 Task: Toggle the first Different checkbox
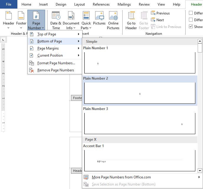pos(191,13)
